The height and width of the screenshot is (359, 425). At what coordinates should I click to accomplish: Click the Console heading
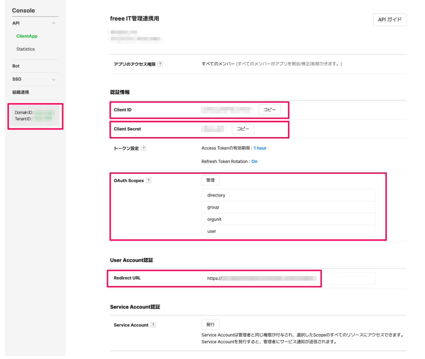pyautogui.click(x=23, y=11)
